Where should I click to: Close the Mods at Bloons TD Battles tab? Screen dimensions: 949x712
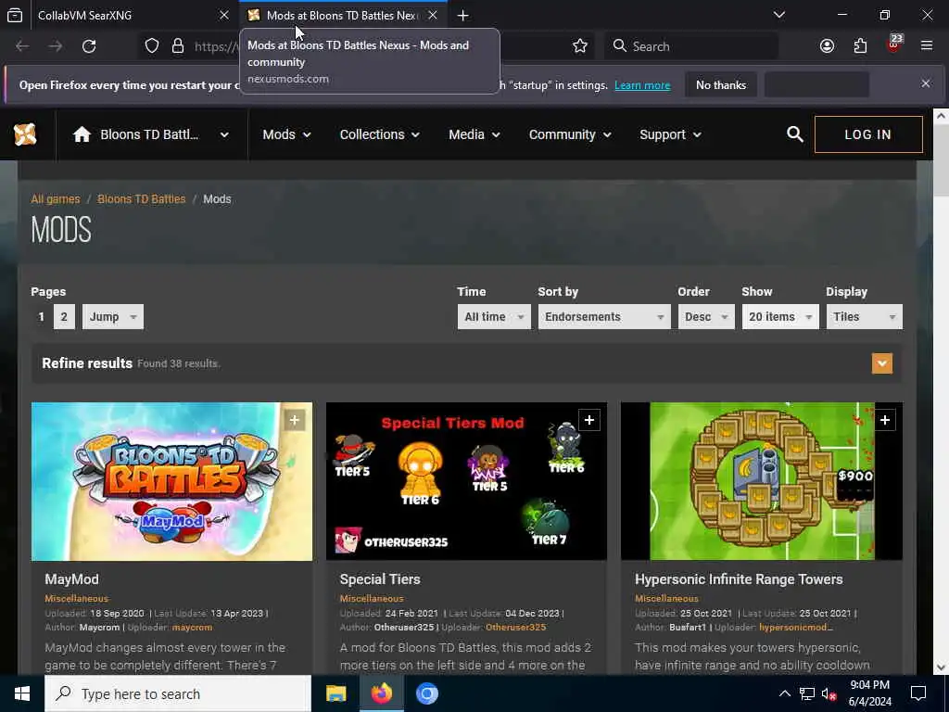(432, 15)
